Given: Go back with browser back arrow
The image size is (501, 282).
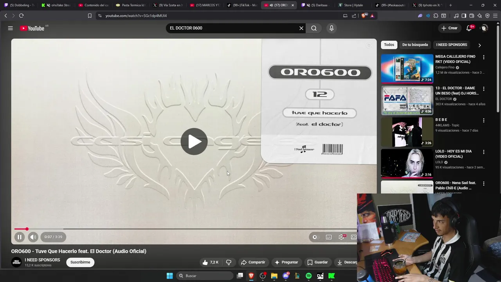Looking at the screenshot, I should coord(5,16).
